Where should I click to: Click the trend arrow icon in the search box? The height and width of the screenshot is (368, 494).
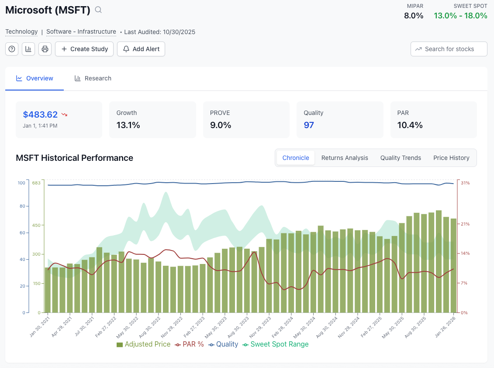click(x=418, y=49)
